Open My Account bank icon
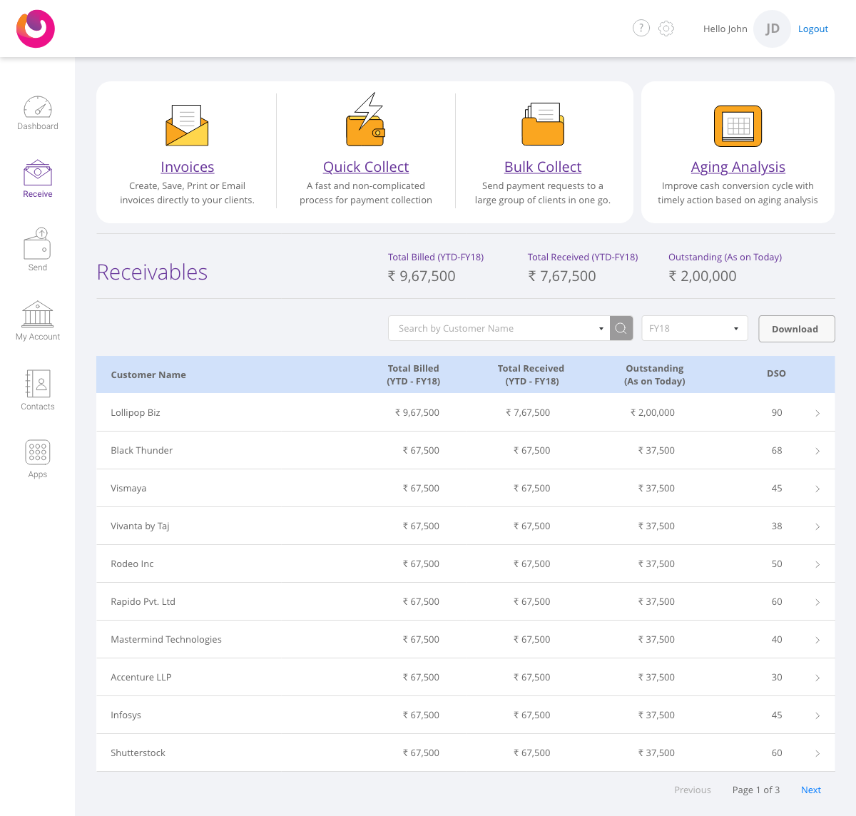Image resolution: width=856 pixels, height=816 pixels. click(x=38, y=314)
